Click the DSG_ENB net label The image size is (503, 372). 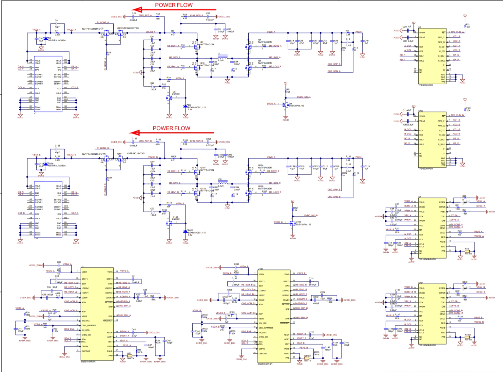pos(247,332)
